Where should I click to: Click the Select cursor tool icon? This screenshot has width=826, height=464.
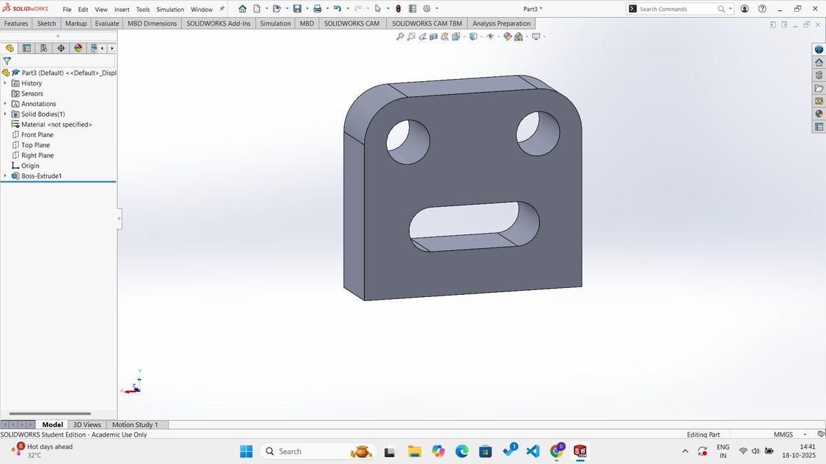point(378,9)
